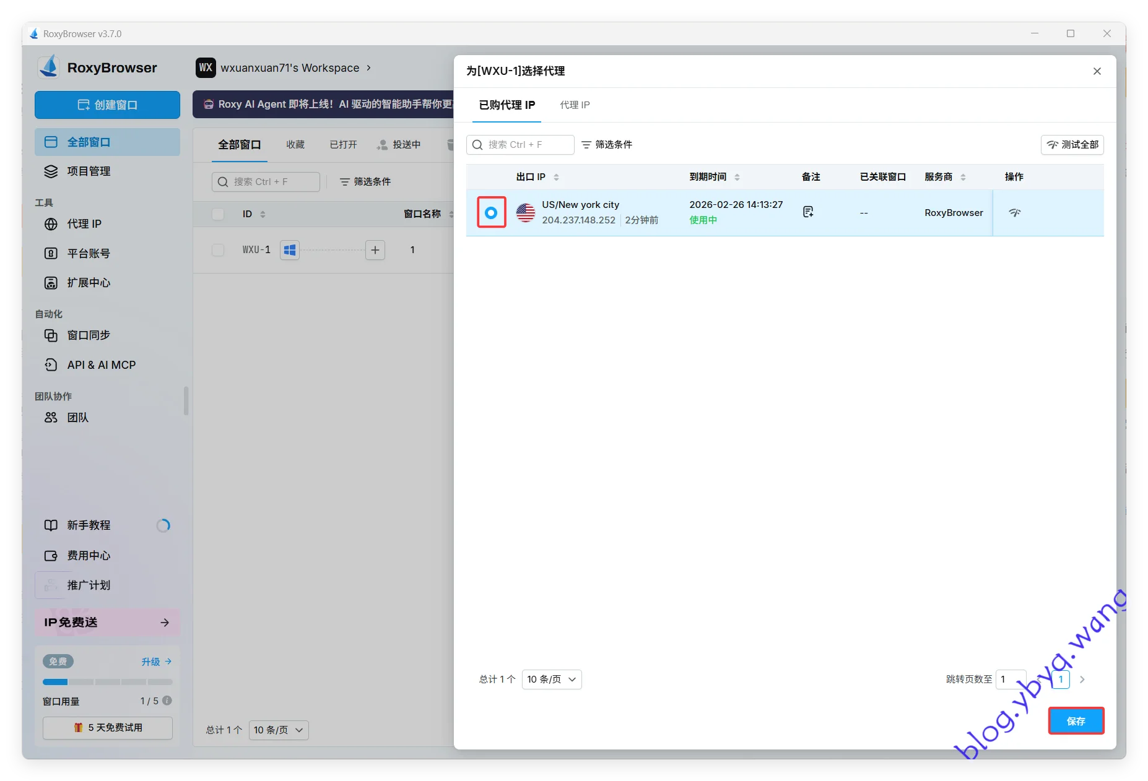The height and width of the screenshot is (781, 1148).
Task: Switch to the 代理 IP tab in dialog
Action: coord(575,105)
